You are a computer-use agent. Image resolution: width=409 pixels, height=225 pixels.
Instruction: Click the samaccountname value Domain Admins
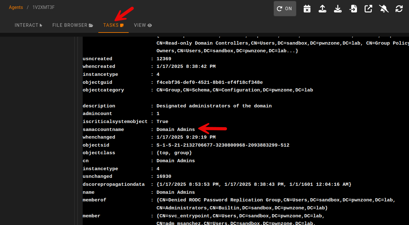point(176,130)
